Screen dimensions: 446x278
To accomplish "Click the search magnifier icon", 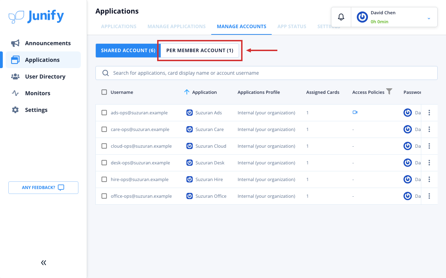I will click(x=105, y=73).
